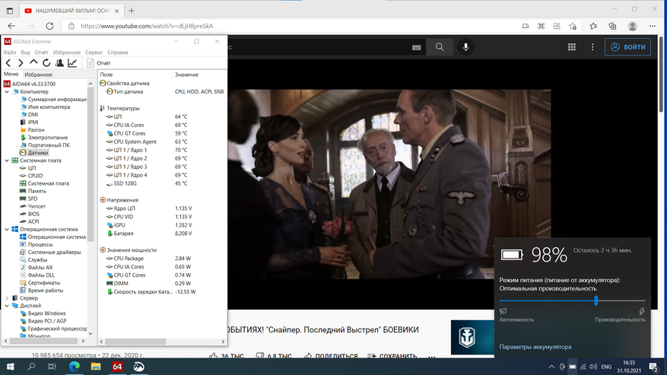Open a new browser tab
Image resolution: width=667 pixels, height=375 pixels.
point(132,11)
